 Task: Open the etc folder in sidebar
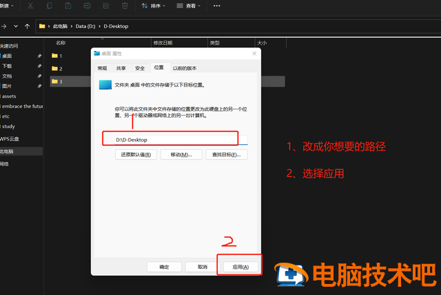click(x=6, y=116)
